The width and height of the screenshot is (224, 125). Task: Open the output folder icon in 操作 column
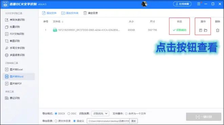(206, 30)
